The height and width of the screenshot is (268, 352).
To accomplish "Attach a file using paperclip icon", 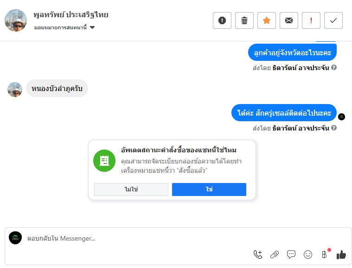I will click(275, 254).
